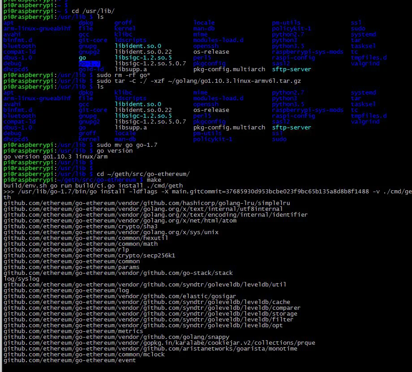Click the 'build/env.sh go run build/ci.go' line
The width and height of the screenshot is (412, 372).
pos(93,186)
